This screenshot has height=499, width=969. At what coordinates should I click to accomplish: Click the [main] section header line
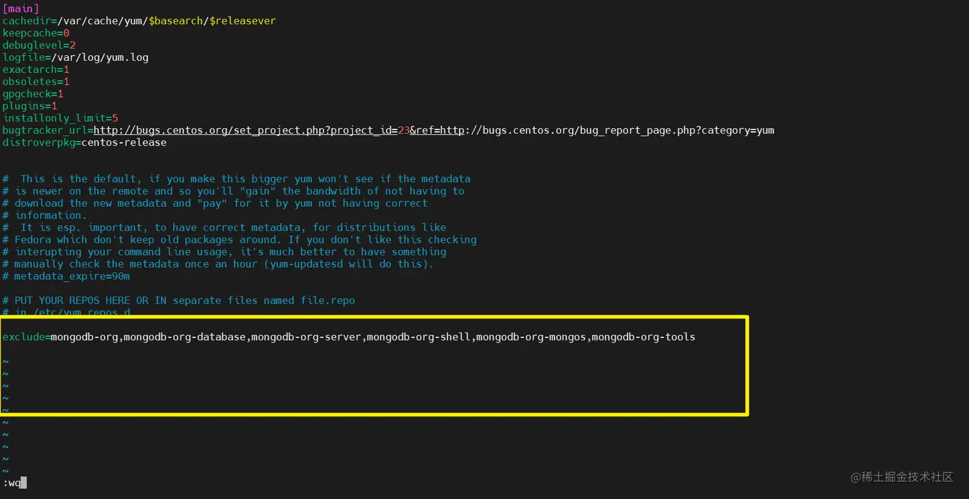coord(21,9)
